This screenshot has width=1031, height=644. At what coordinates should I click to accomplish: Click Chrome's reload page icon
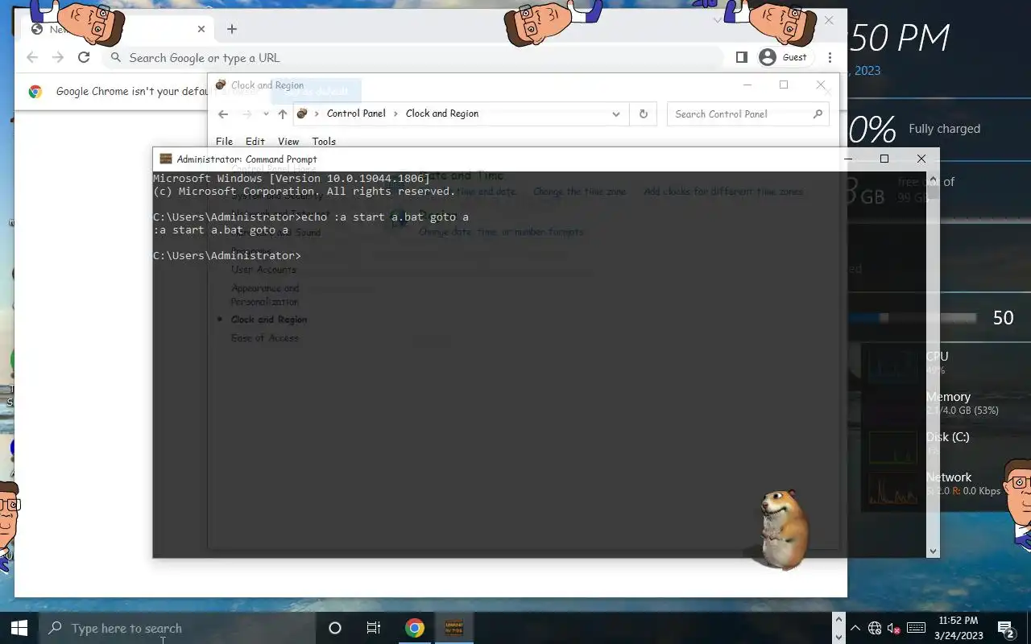click(x=84, y=57)
